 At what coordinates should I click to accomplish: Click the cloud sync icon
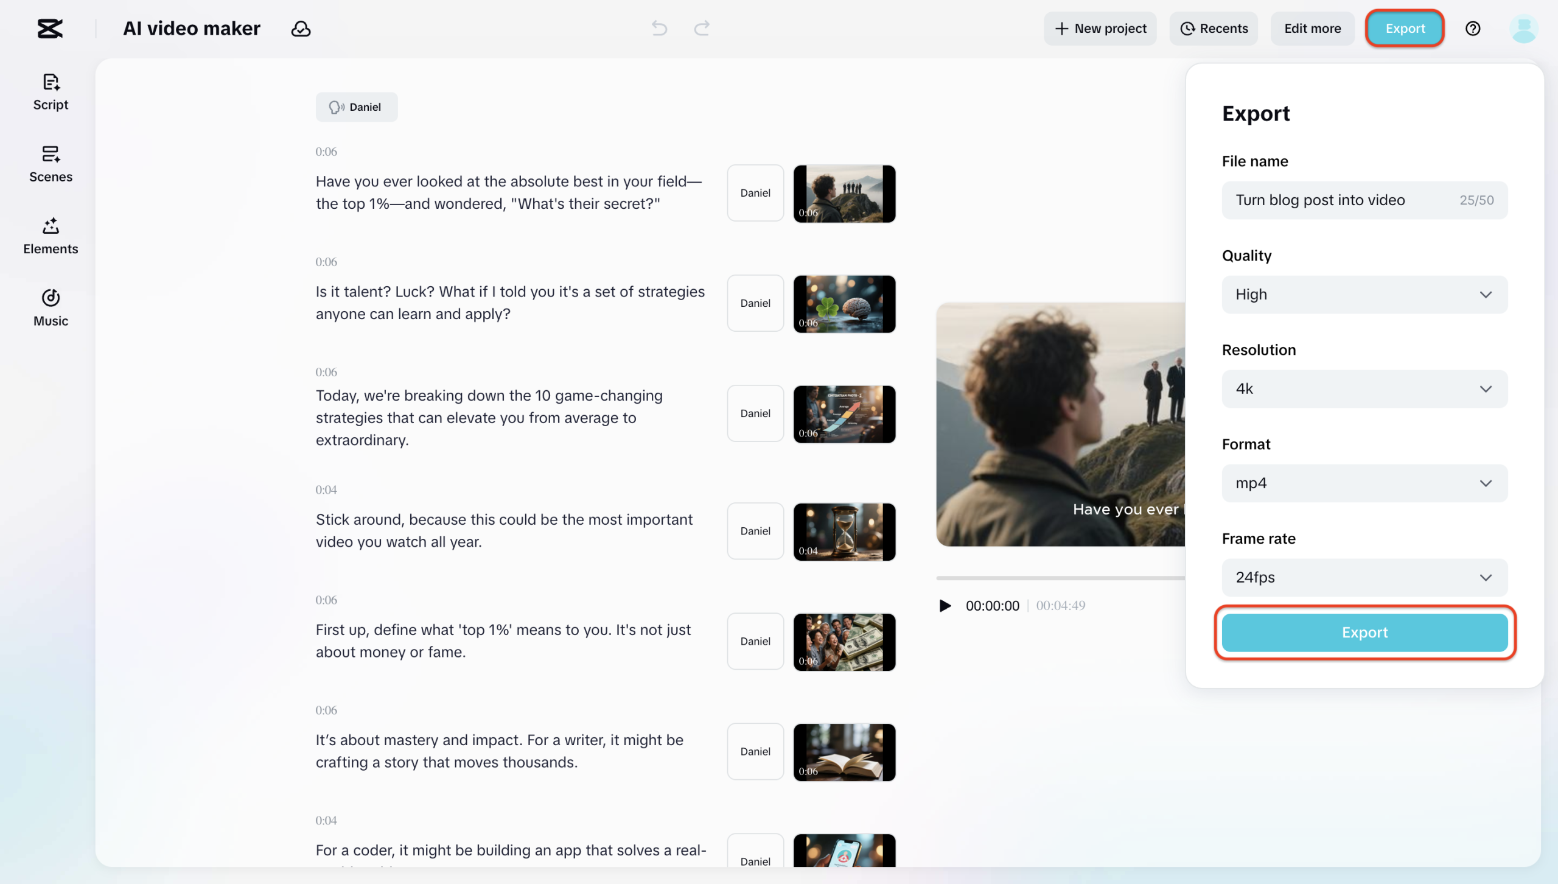pyautogui.click(x=301, y=29)
